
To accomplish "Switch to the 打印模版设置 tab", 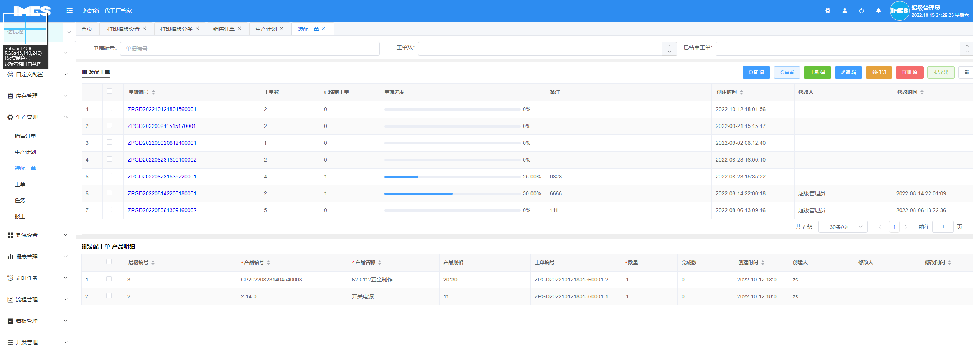I will point(123,29).
